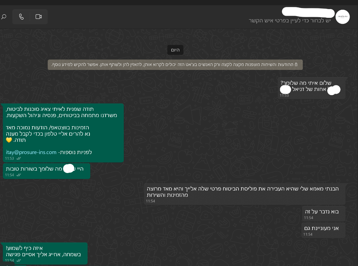Click the 'מה שלומך בשורות טובות' green message

pyautogui.click(x=45, y=171)
